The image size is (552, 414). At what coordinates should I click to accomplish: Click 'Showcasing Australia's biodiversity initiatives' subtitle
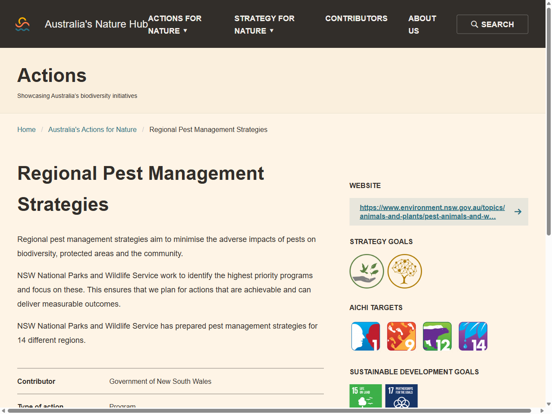point(77,96)
